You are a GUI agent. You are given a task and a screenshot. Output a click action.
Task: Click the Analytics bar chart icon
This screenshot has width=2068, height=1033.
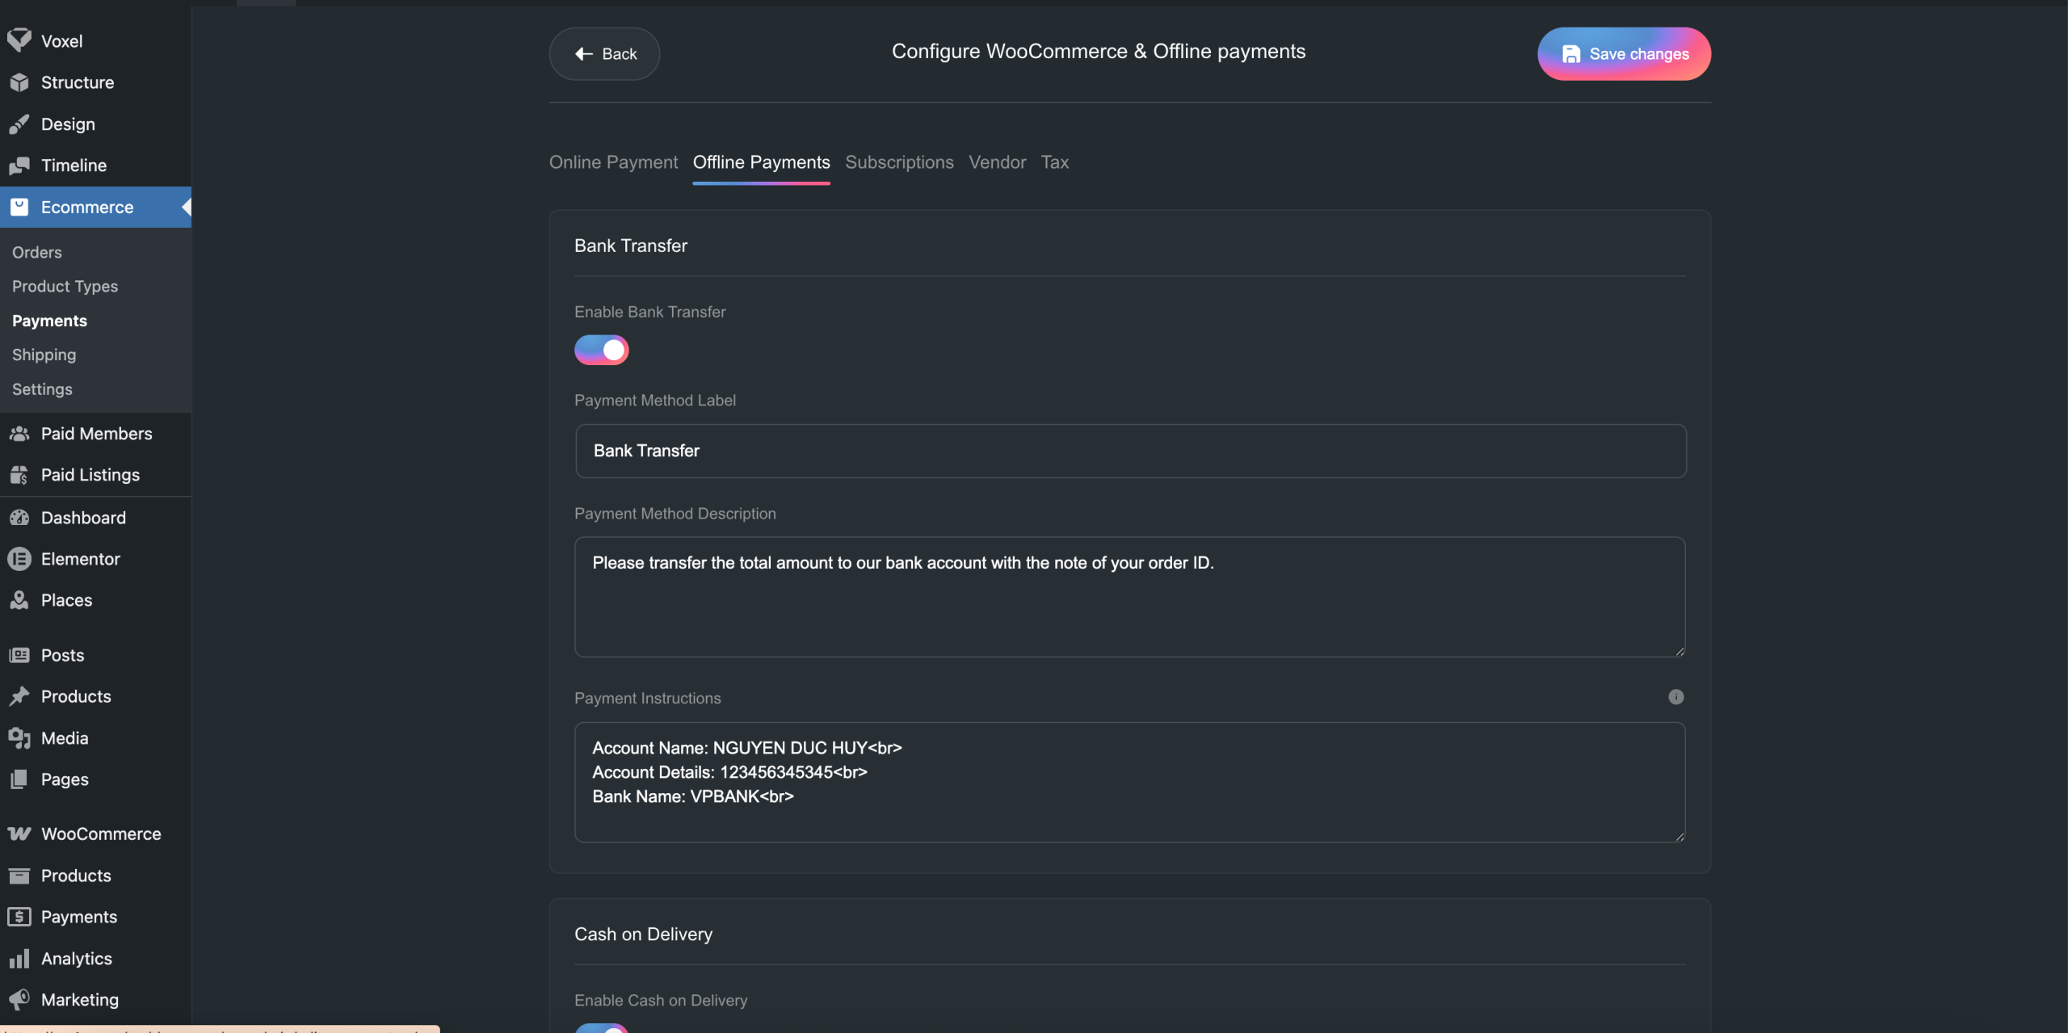click(19, 959)
